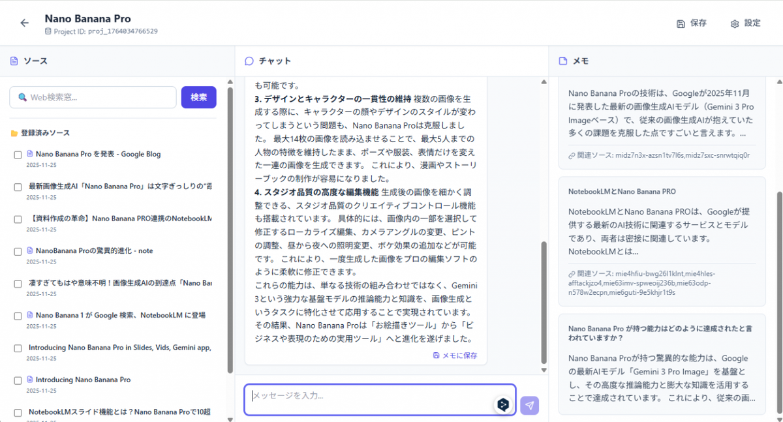Open source title Nano Banana Pro を発表 - Google Blog
This screenshot has height=422, width=783.
[x=98, y=154]
